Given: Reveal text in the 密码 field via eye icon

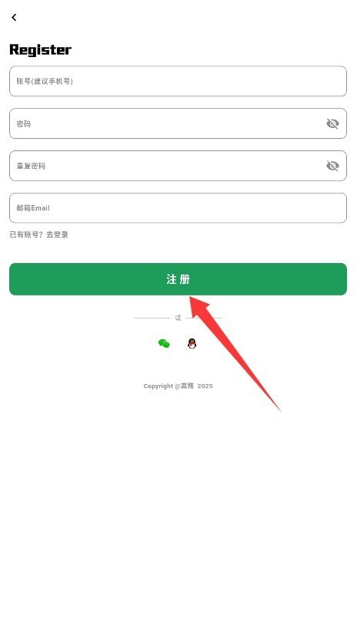Looking at the screenshot, I should click(332, 123).
